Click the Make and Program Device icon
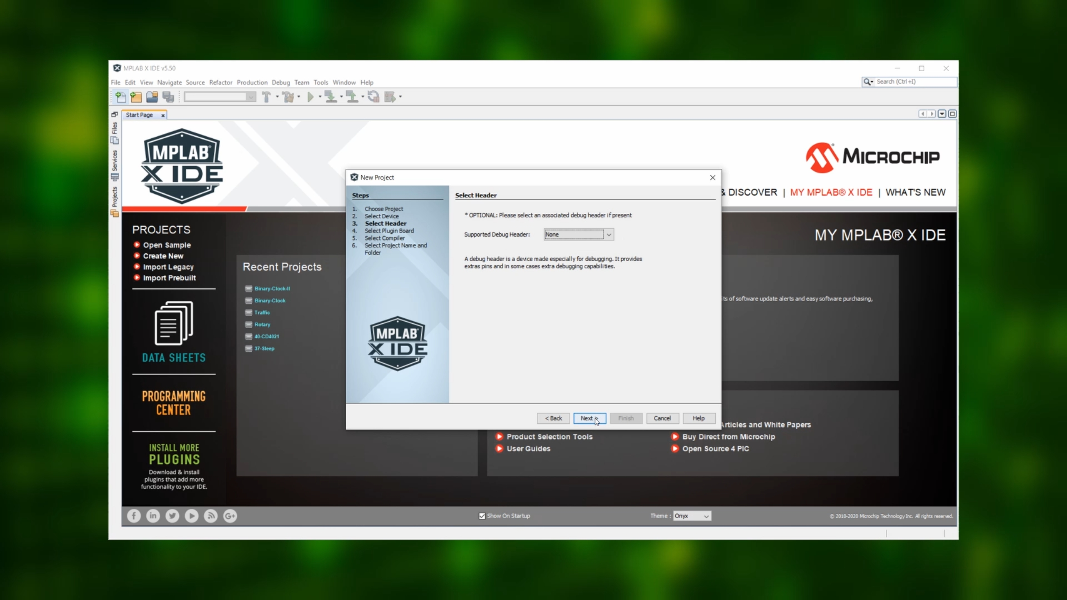The image size is (1067, 600). click(331, 97)
